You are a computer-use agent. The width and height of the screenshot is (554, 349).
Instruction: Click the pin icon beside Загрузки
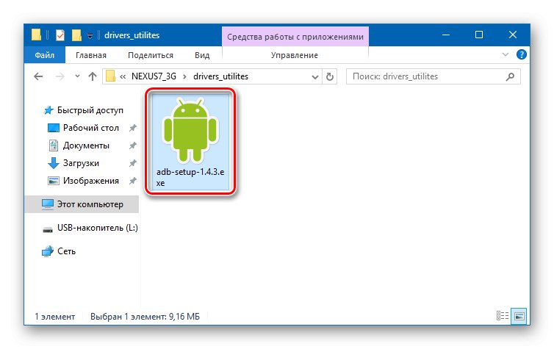[x=132, y=163]
